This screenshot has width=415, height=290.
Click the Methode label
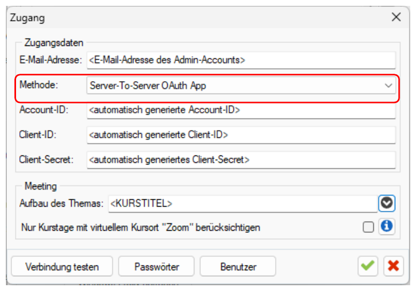pyautogui.click(x=38, y=85)
